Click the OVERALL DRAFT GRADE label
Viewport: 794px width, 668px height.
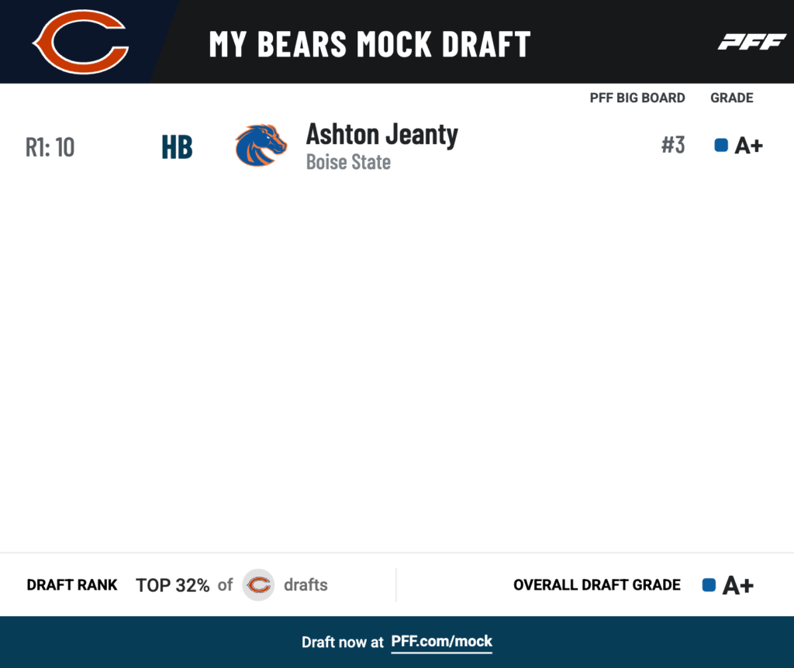click(597, 585)
